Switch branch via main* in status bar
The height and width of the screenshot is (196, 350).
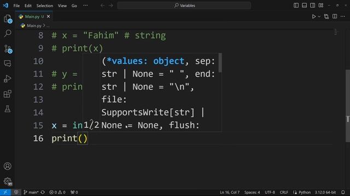[31, 192]
